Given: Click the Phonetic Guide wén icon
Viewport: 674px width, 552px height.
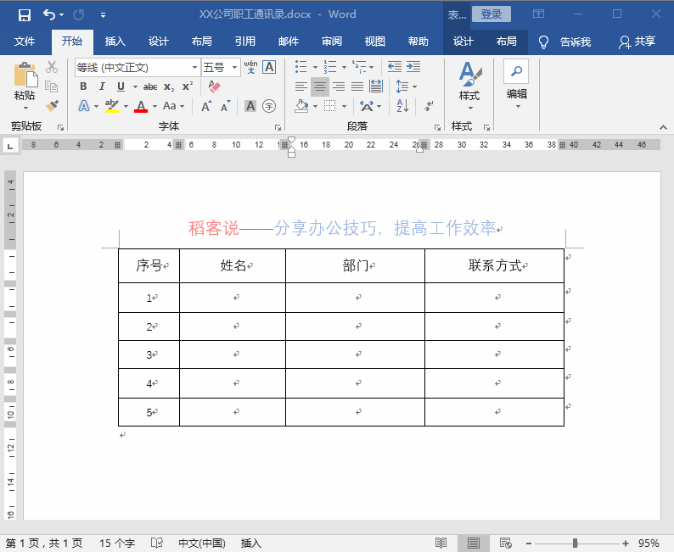Looking at the screenshot, I should point(250,67).
